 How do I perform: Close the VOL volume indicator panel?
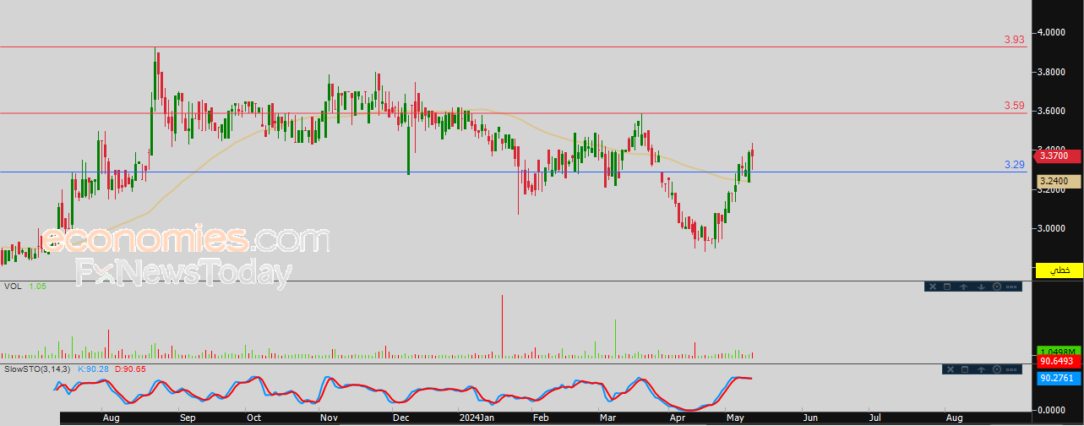pos(933,287)
